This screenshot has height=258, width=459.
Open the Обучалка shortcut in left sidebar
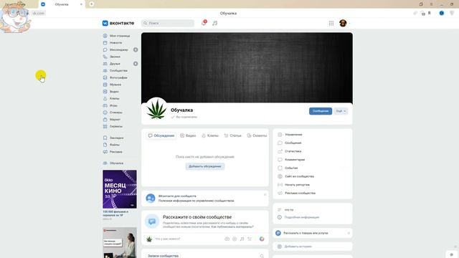pyautogui.click(x=116, y=163)
